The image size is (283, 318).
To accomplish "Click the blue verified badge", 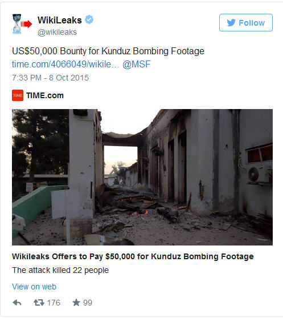I will (89, 19).
